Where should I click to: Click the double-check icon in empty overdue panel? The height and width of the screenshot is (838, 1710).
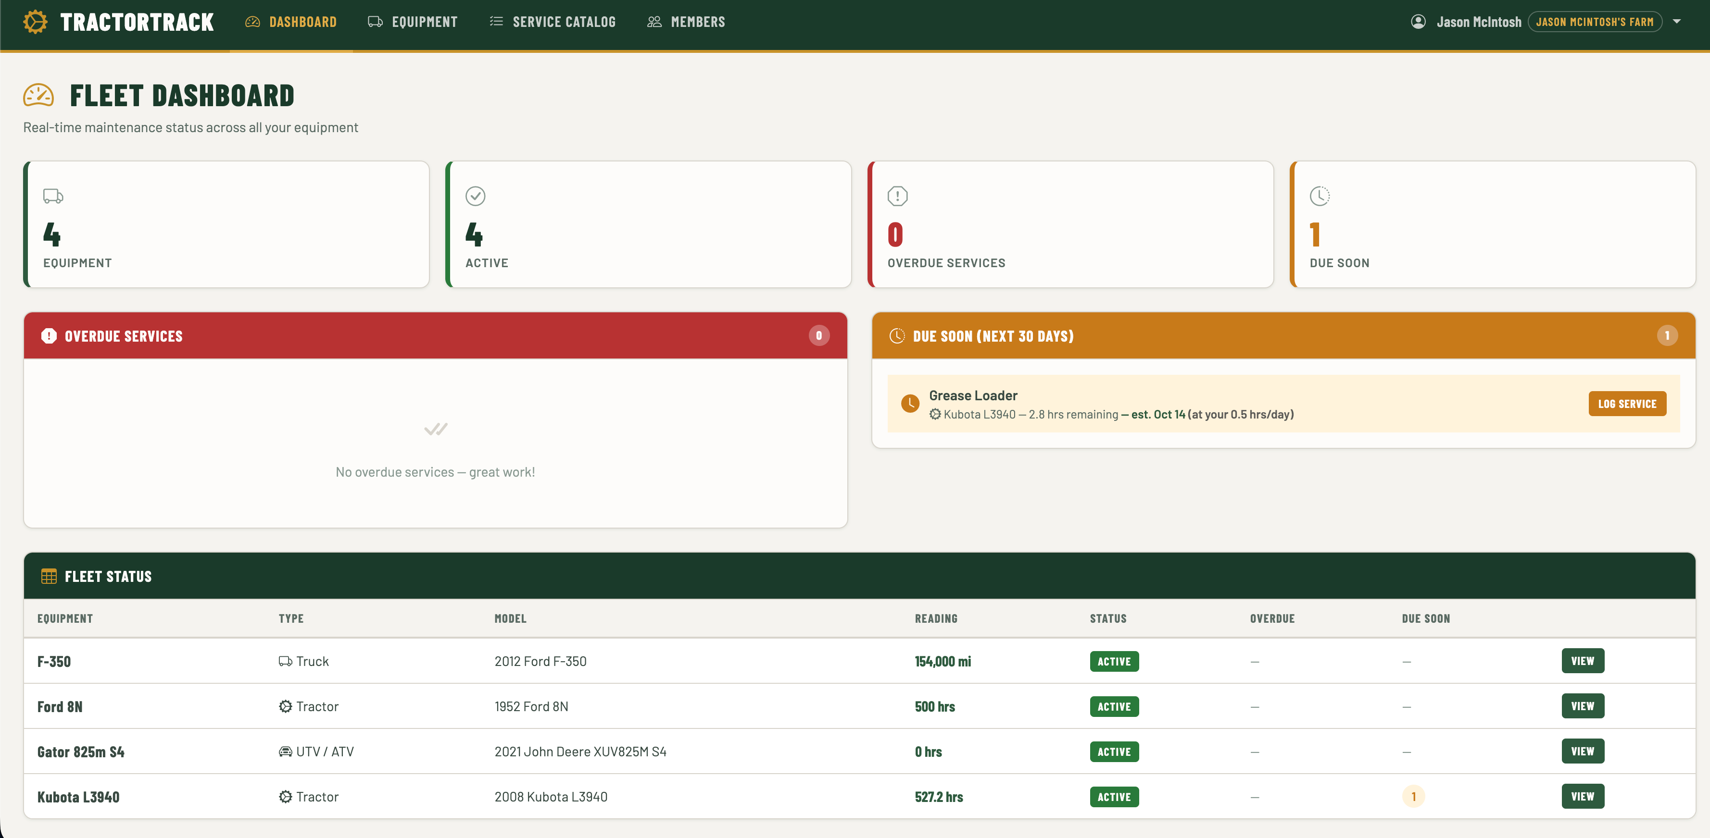point(436,429)
